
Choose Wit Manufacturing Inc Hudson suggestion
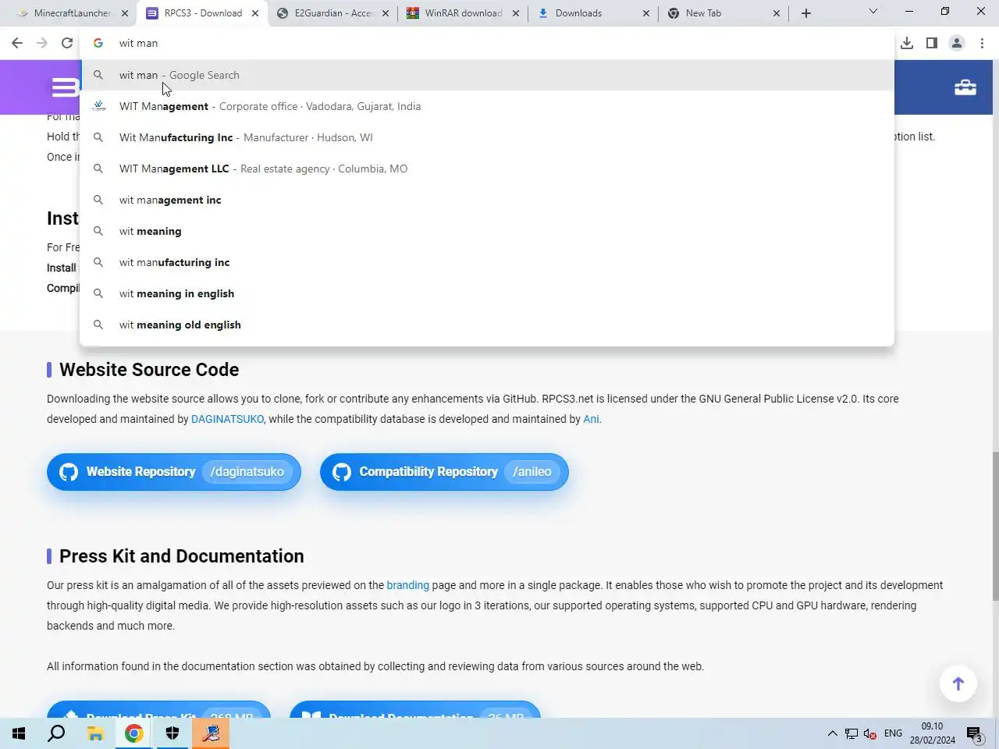487,137
